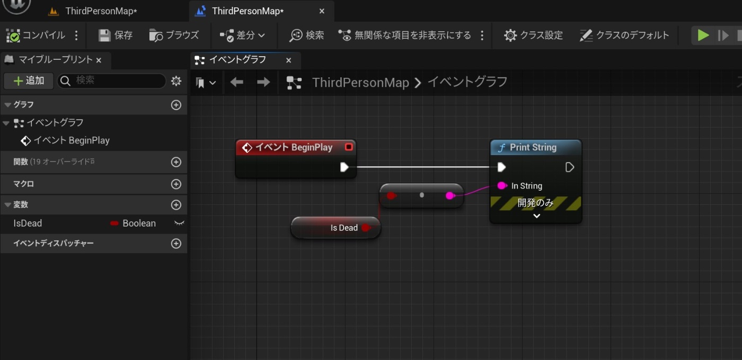Toggle 無関係な項目を非表示にする
Viewport: 742px width, 360px height.
405,35
